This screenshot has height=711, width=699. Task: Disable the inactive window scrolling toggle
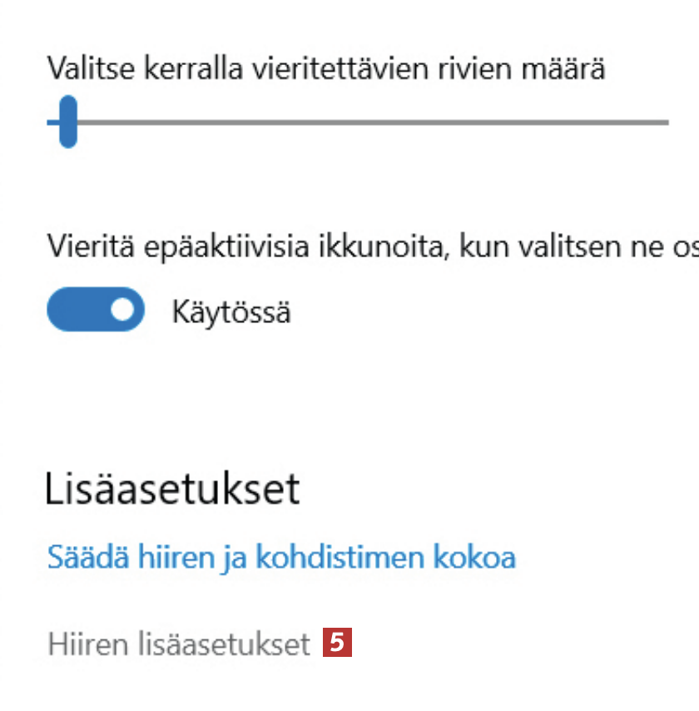click(96, 310)
